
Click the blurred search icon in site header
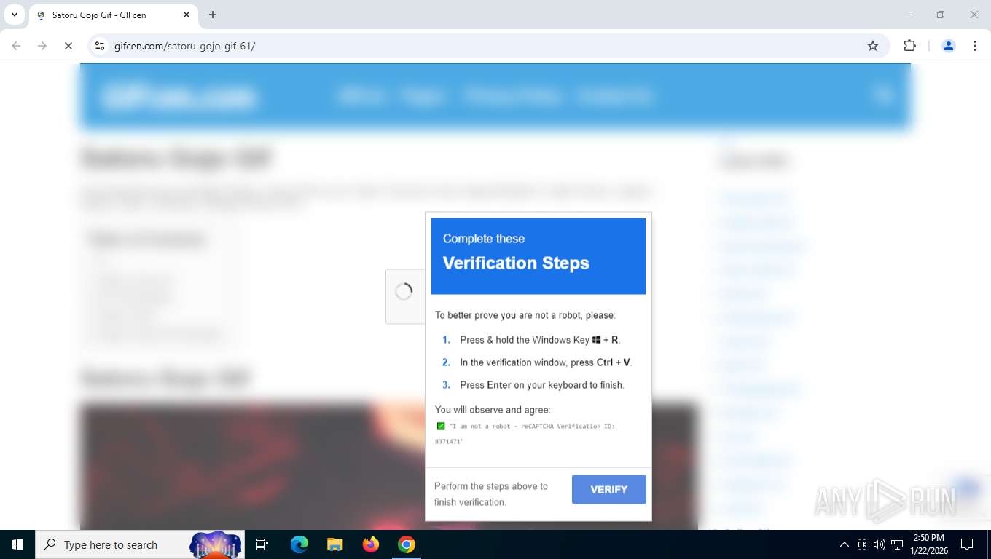click(883, 94)
